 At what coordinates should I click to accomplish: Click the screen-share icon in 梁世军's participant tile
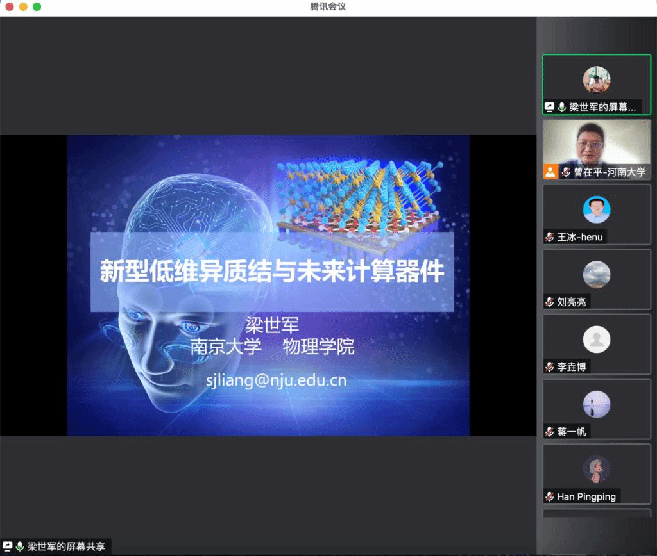[x=550, y=107]
